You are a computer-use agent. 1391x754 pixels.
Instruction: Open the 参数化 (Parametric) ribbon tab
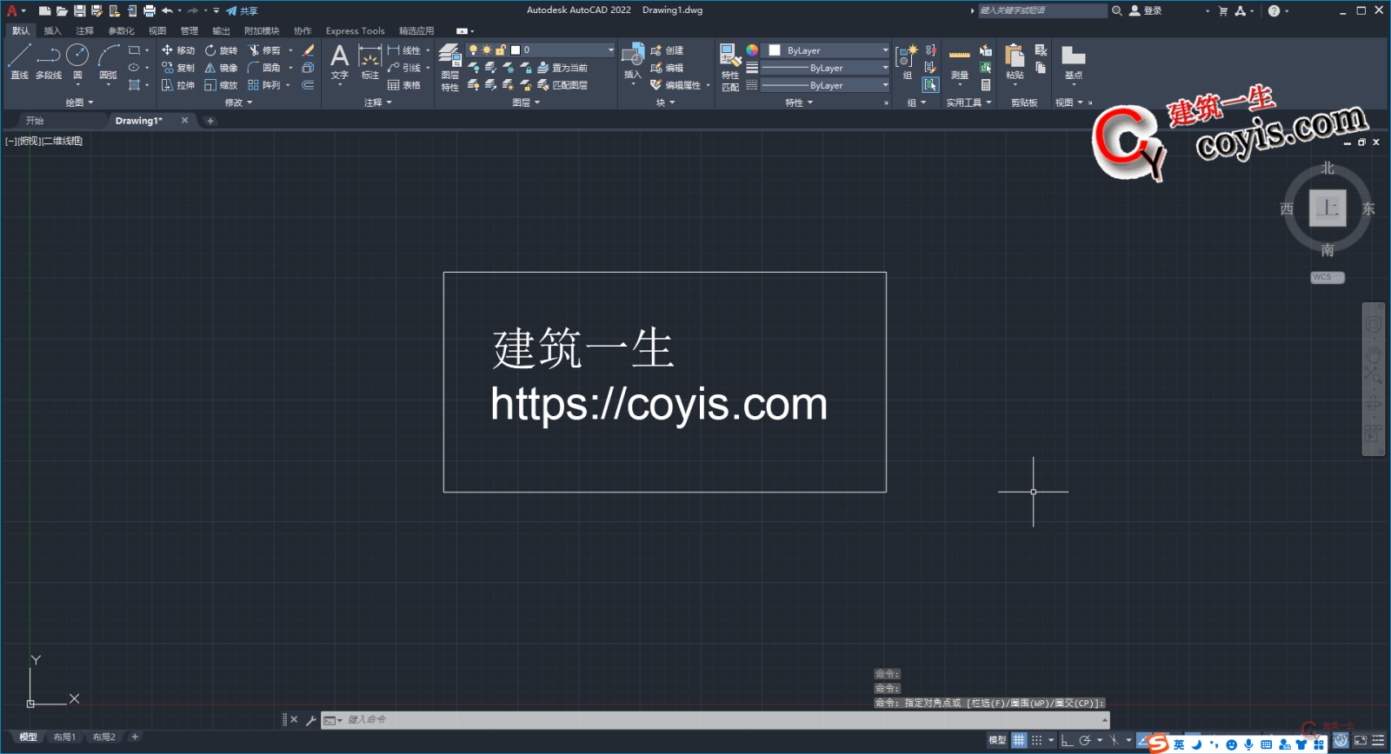point(121,30)
